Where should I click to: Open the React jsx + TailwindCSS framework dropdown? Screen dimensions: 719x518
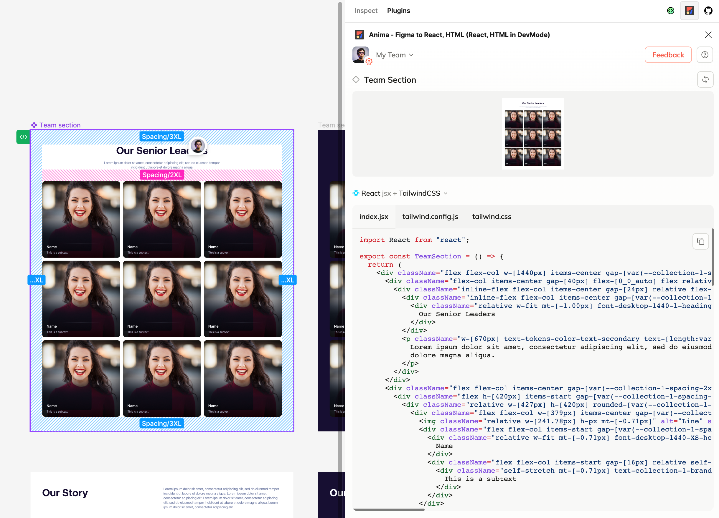(400, 193)
